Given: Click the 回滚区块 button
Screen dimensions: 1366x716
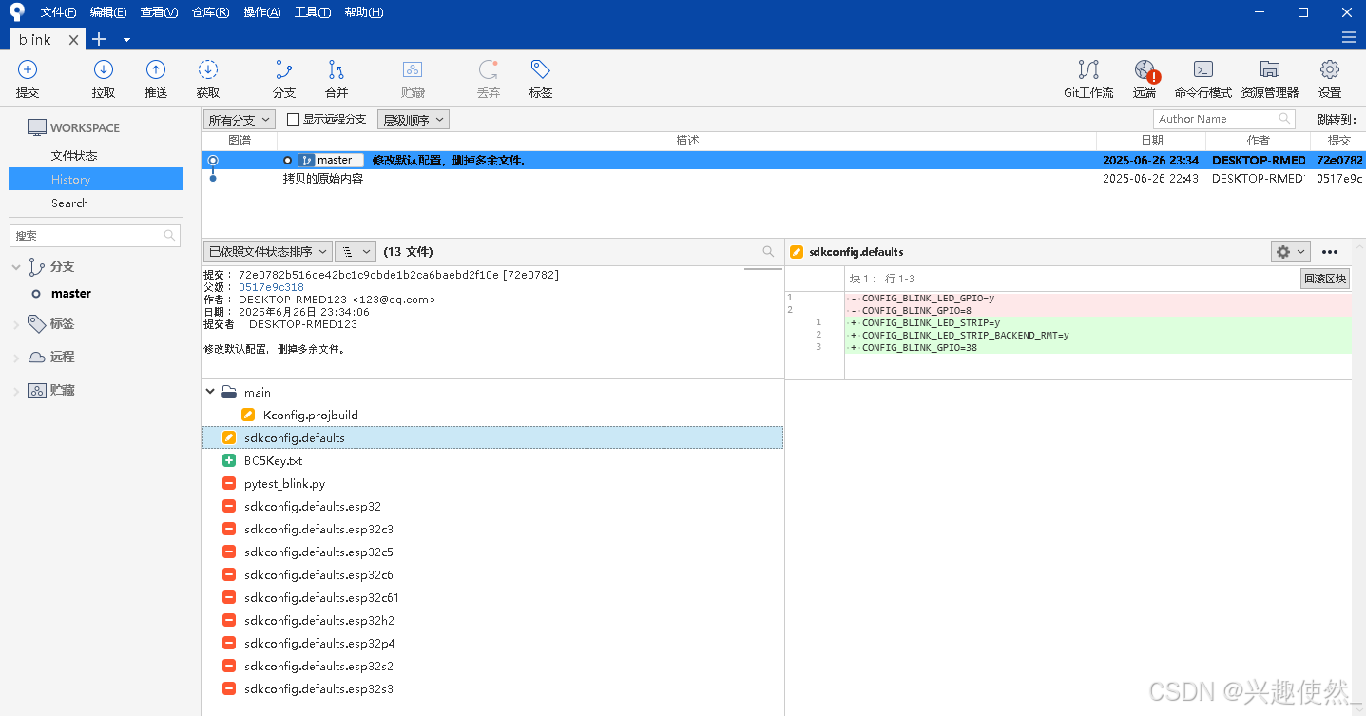Looking at the screenshot, I should [x=1325, y=279].
